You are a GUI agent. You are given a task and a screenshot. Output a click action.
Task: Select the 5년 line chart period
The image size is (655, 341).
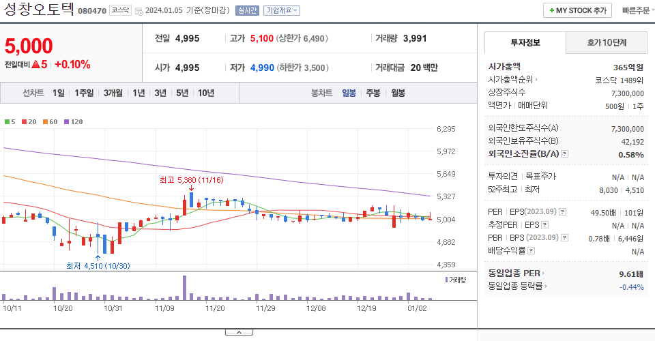(182, 93)
